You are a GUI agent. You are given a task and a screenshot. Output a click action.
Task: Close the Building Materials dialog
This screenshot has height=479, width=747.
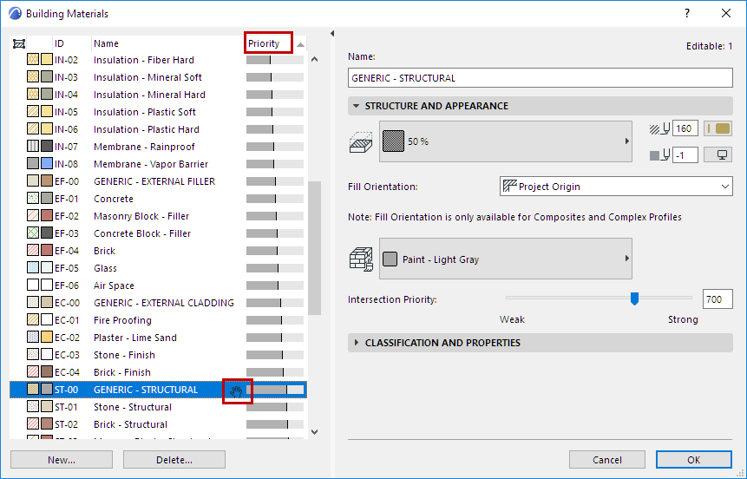coord(725,13)
